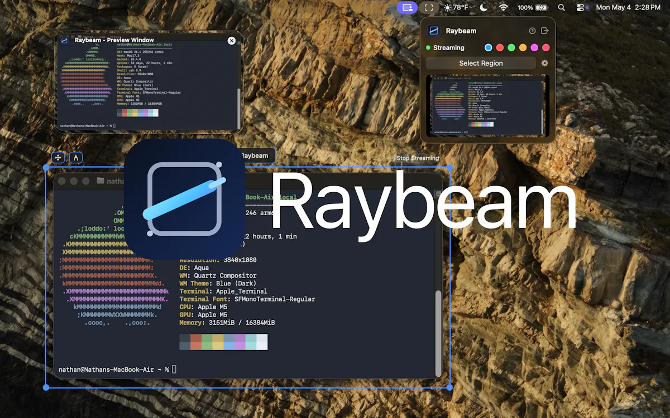This screenshot has height=418, width=670.
Task: Click the bottom-right corner handle of region
Action: click(x=450, y=387)
